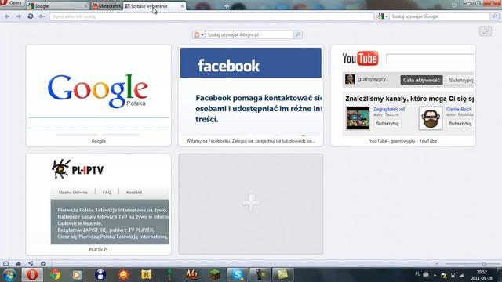502x282 pixels.
Task: Click the Opera Unite icon in status bar
Action: click(31, 263)
